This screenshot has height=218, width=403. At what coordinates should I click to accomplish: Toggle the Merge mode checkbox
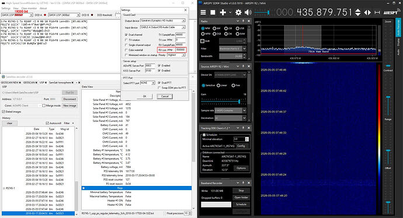pos(44,106)
